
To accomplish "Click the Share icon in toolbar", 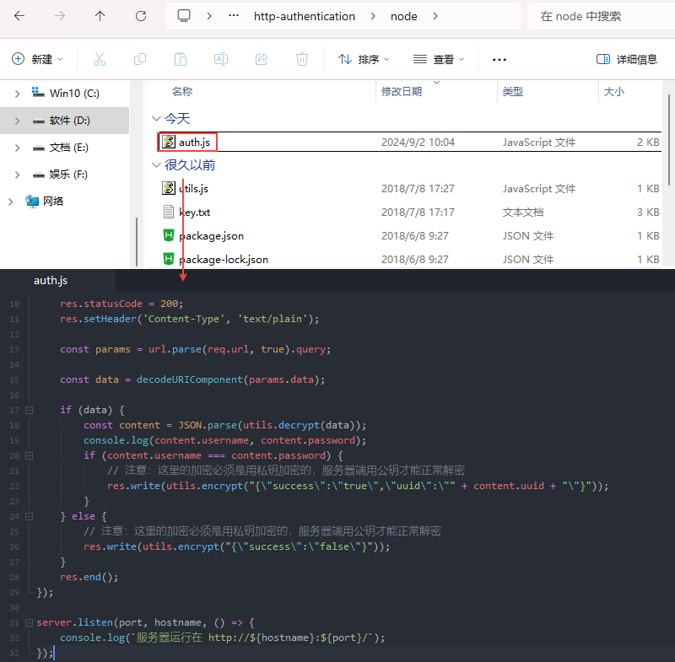I will tap(262, 59).
